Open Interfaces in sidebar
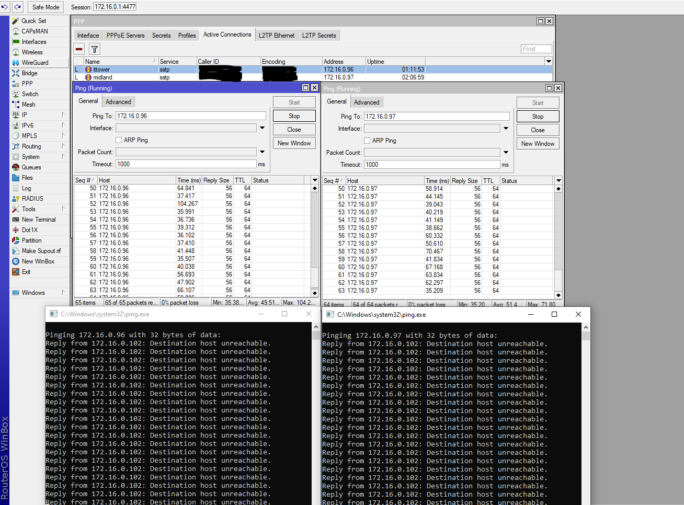Viewport: 684px width, 505px height. pyautogui.click(x=34, y=42)
